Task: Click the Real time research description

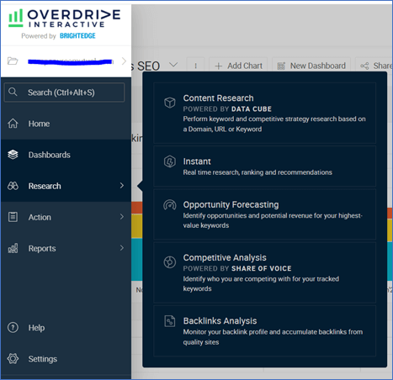Action: tap(258, 172)
